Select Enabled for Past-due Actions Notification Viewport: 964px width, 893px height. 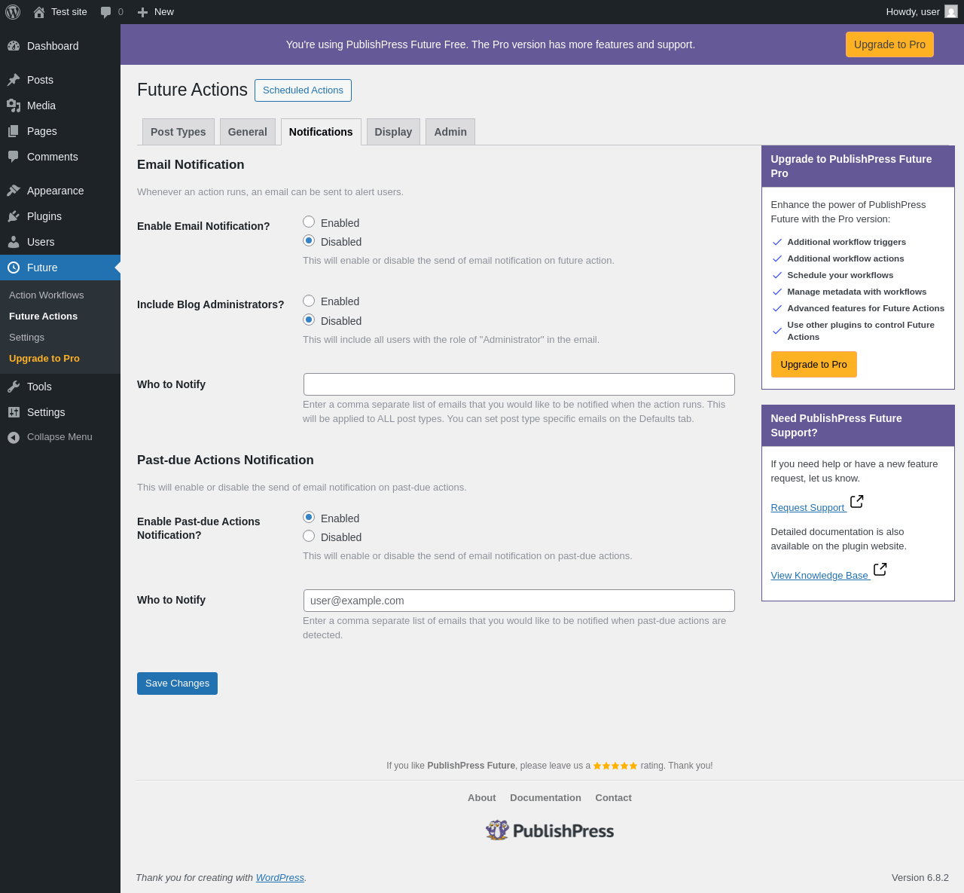coord(309,517)
